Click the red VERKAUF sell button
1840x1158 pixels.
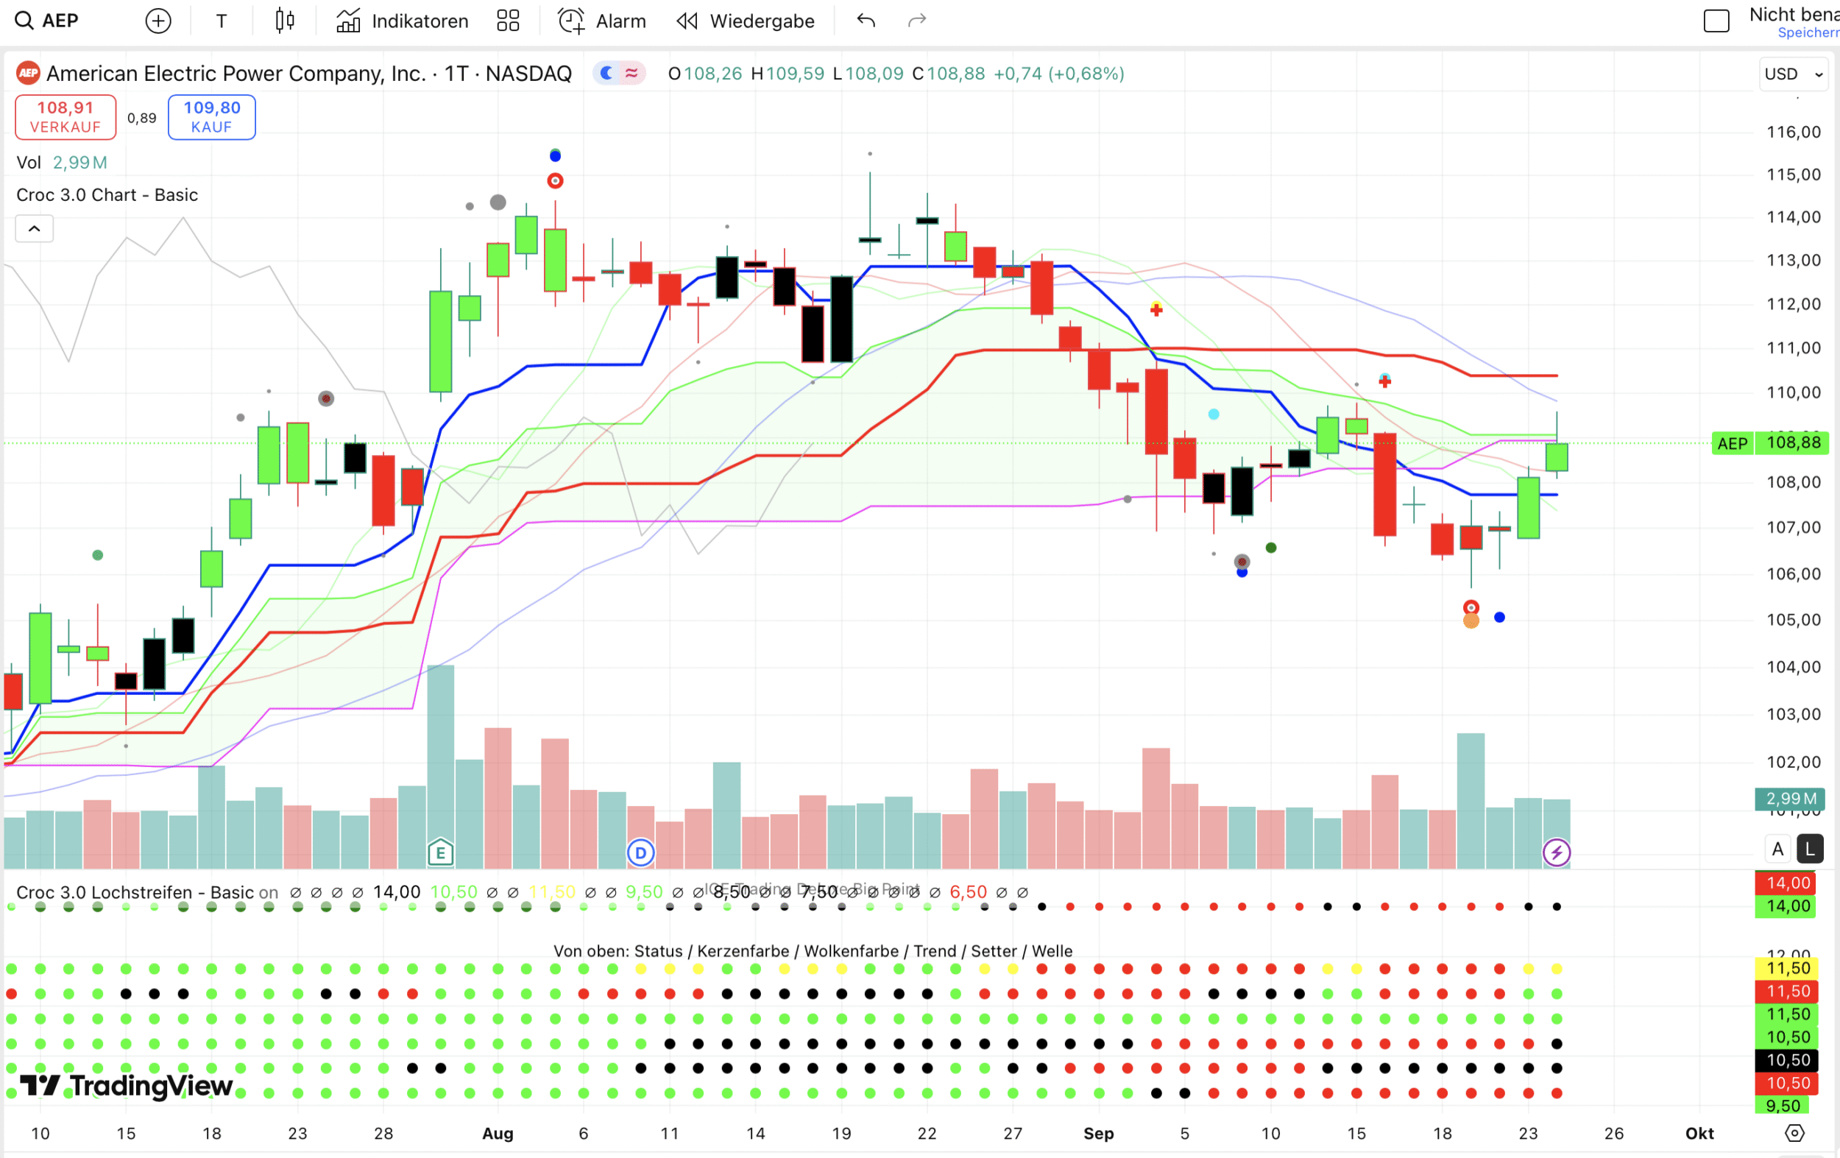pyautogui.click(x=66, y=117)
